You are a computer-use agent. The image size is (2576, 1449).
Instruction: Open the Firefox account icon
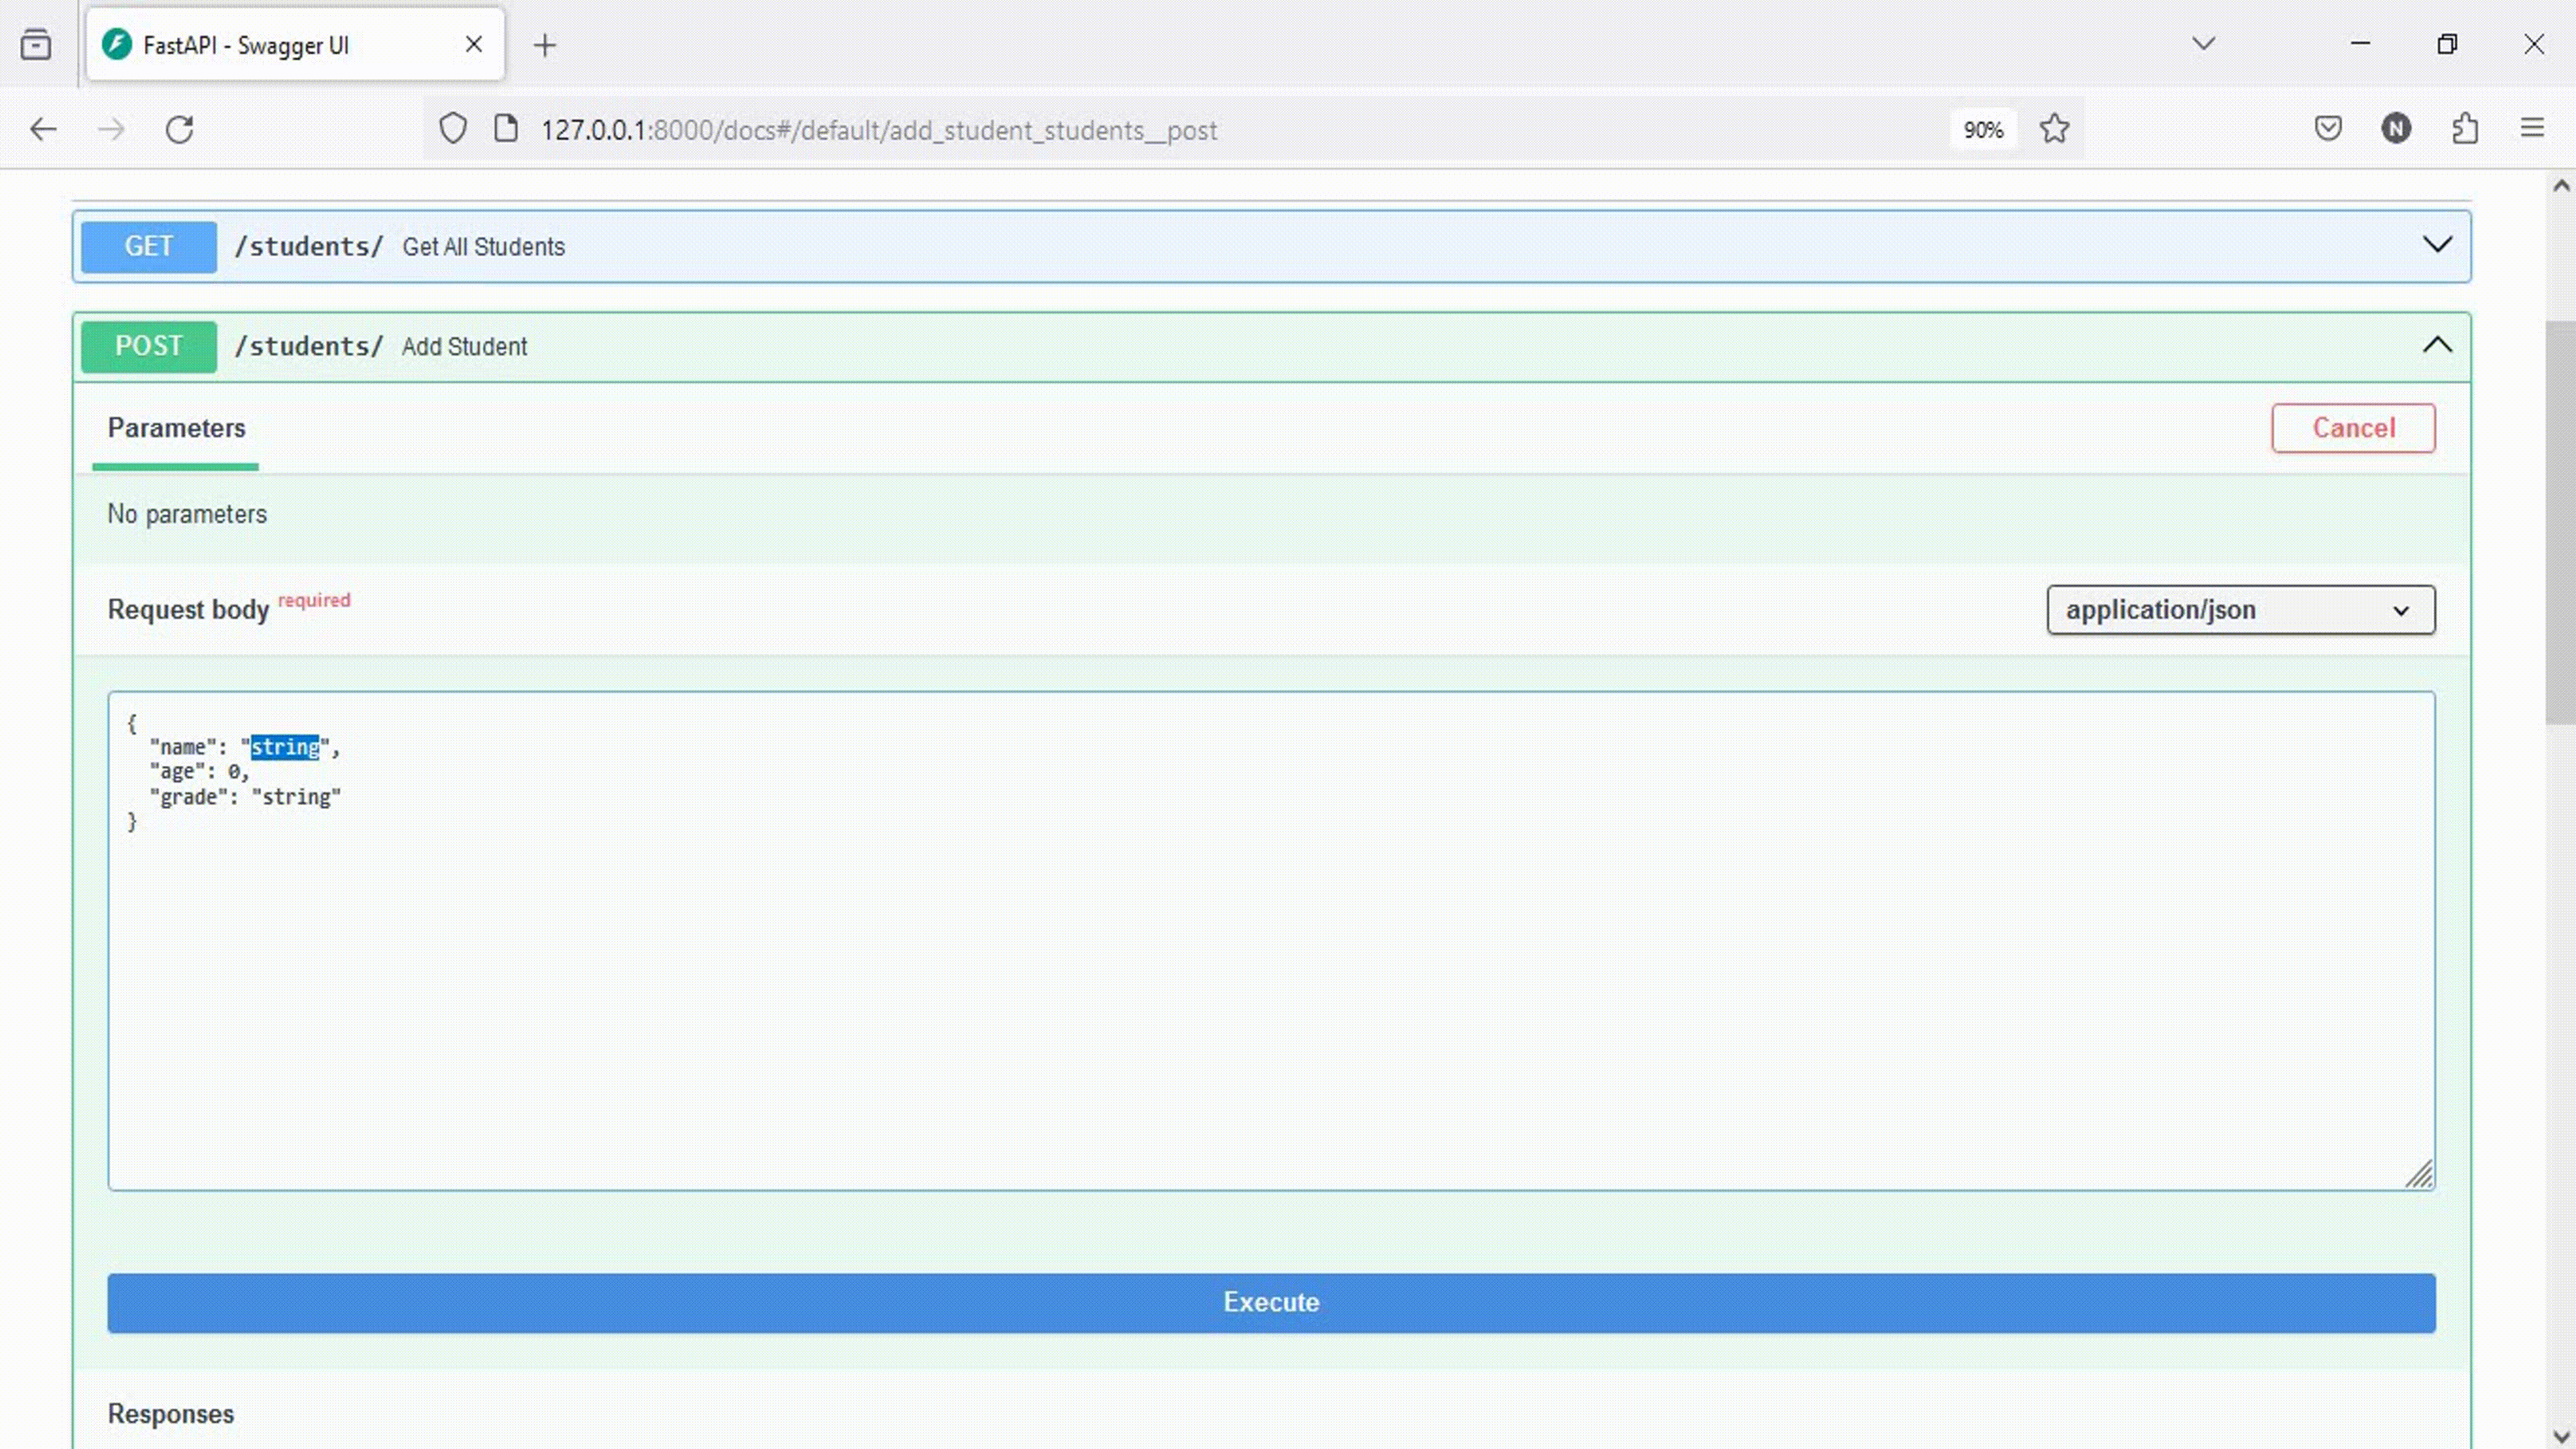[2397, 128]
